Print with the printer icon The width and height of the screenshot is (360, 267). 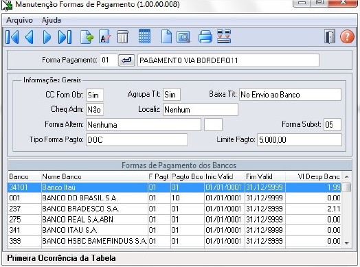pos(205,36)
